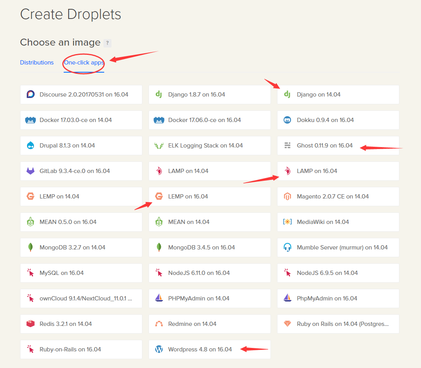
Task: Click the Discourse logo icon
Action: pyautogui.click(x=30, y=94)
